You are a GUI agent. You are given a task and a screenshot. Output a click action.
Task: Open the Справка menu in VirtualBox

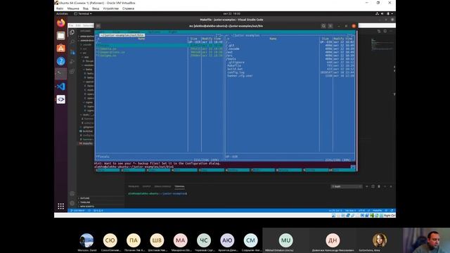pos(128,8)
